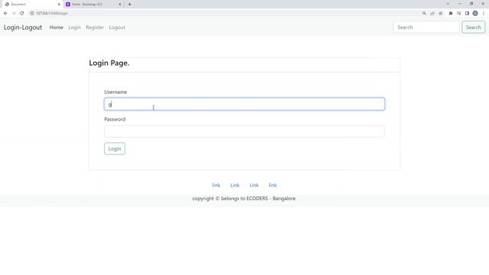Click the Password label

tap(115, 119)
